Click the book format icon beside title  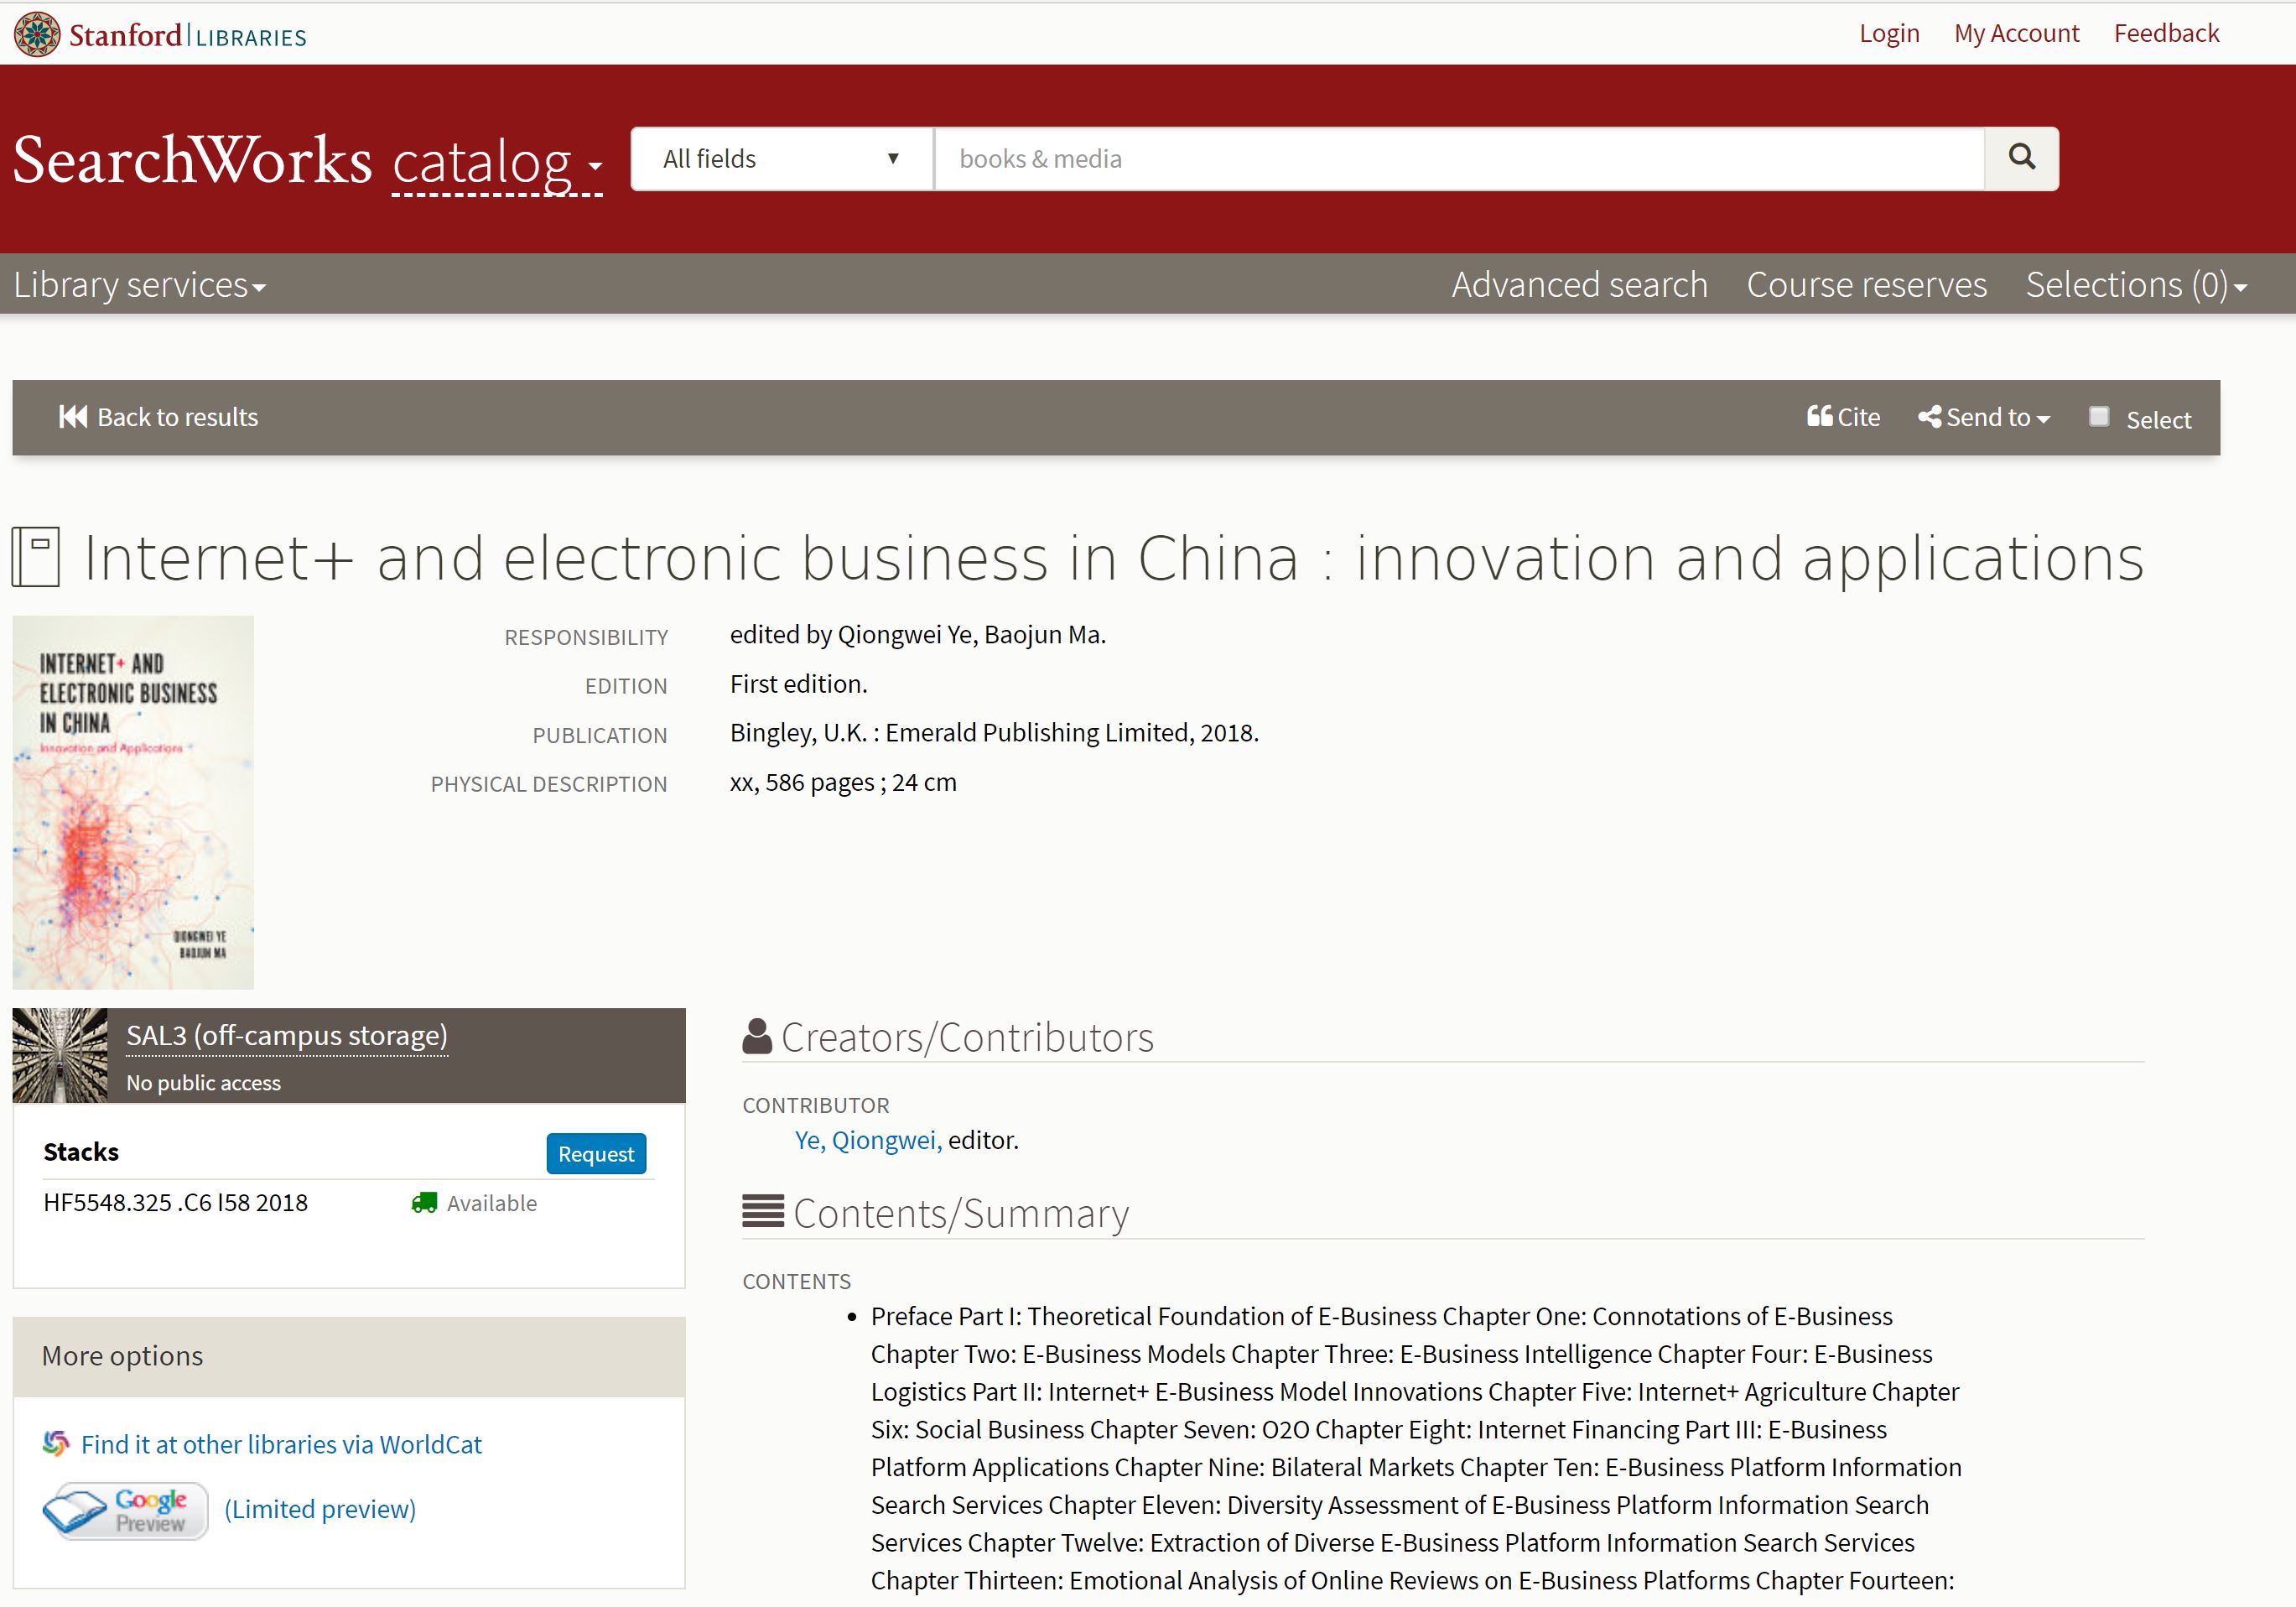36,557
